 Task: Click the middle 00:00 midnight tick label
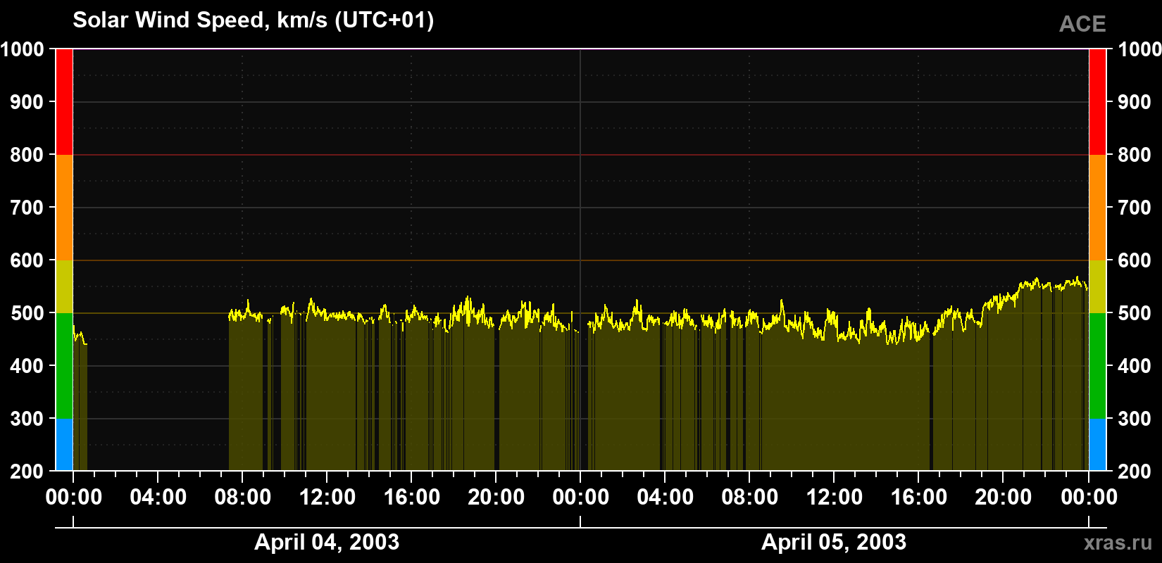coord(581,497)
